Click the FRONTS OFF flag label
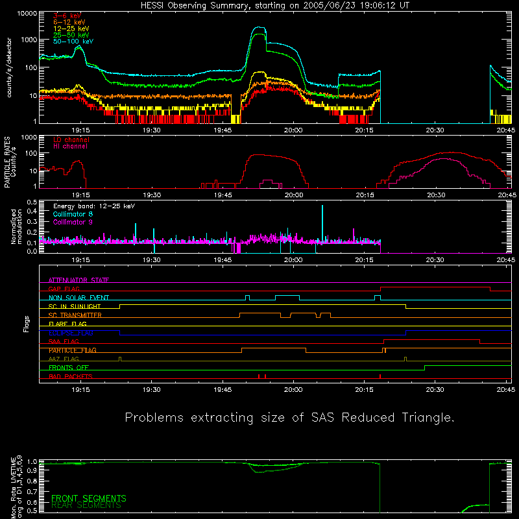The image size is (519, 519). pos(69,368)
